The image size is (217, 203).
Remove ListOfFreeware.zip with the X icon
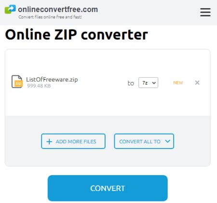click(x=197, y=82)
